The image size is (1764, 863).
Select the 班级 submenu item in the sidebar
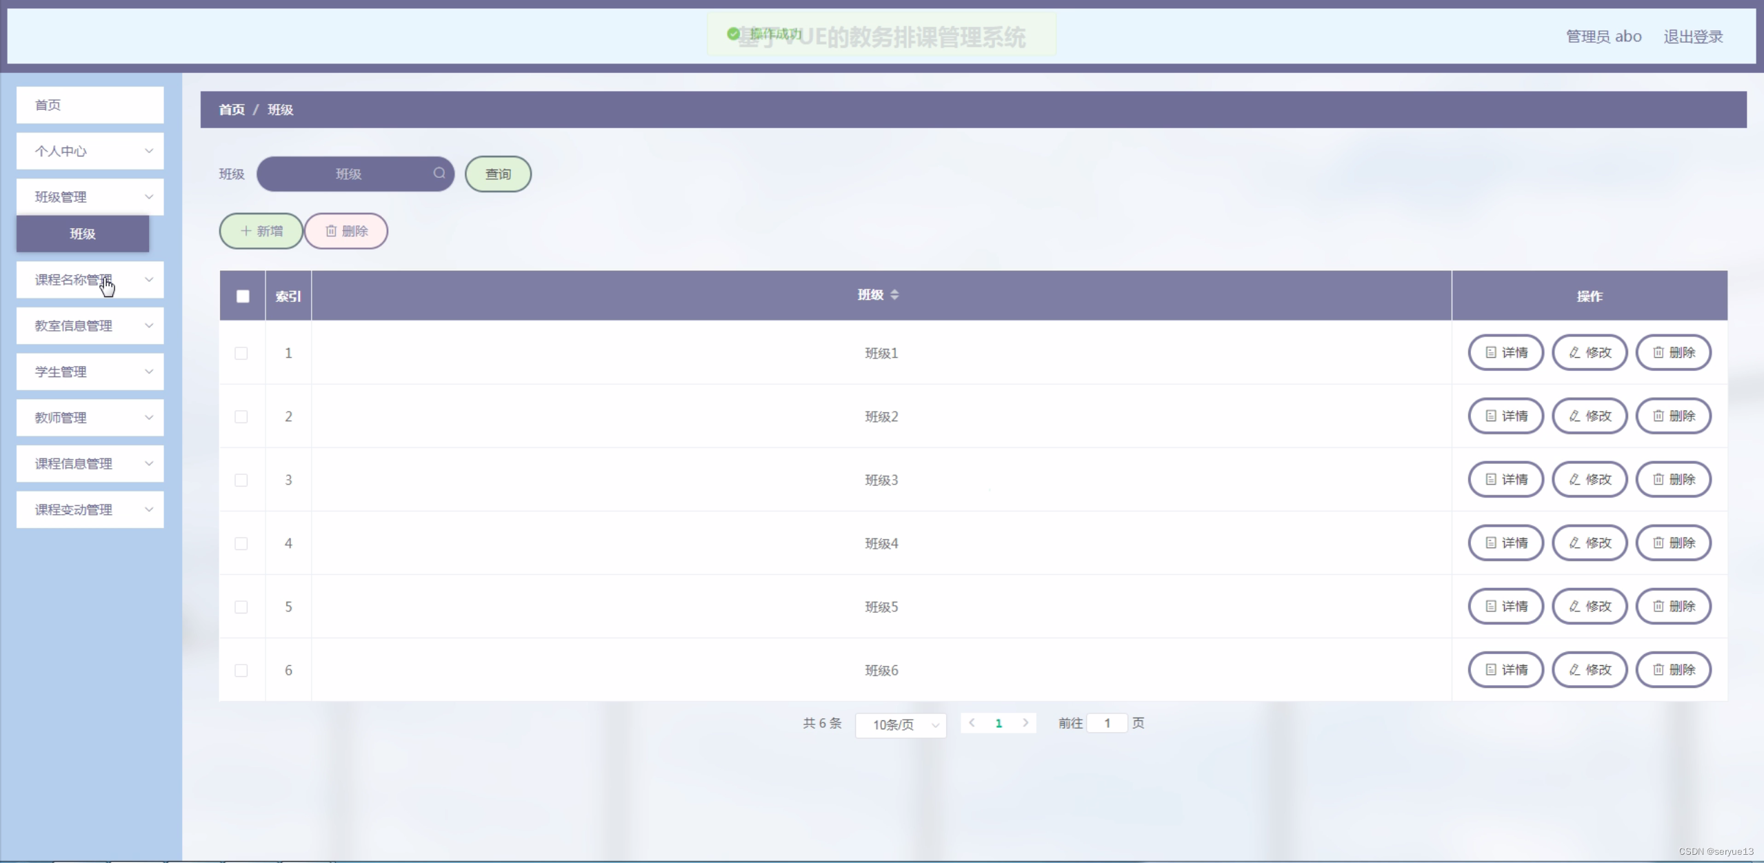pos(83,234)
